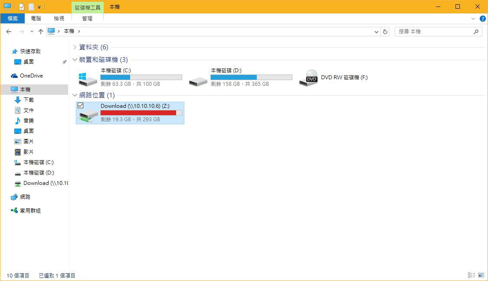The image size is (488, 281).
Task: Switch to large icons view in status bar
Action: tap(481, 275)
